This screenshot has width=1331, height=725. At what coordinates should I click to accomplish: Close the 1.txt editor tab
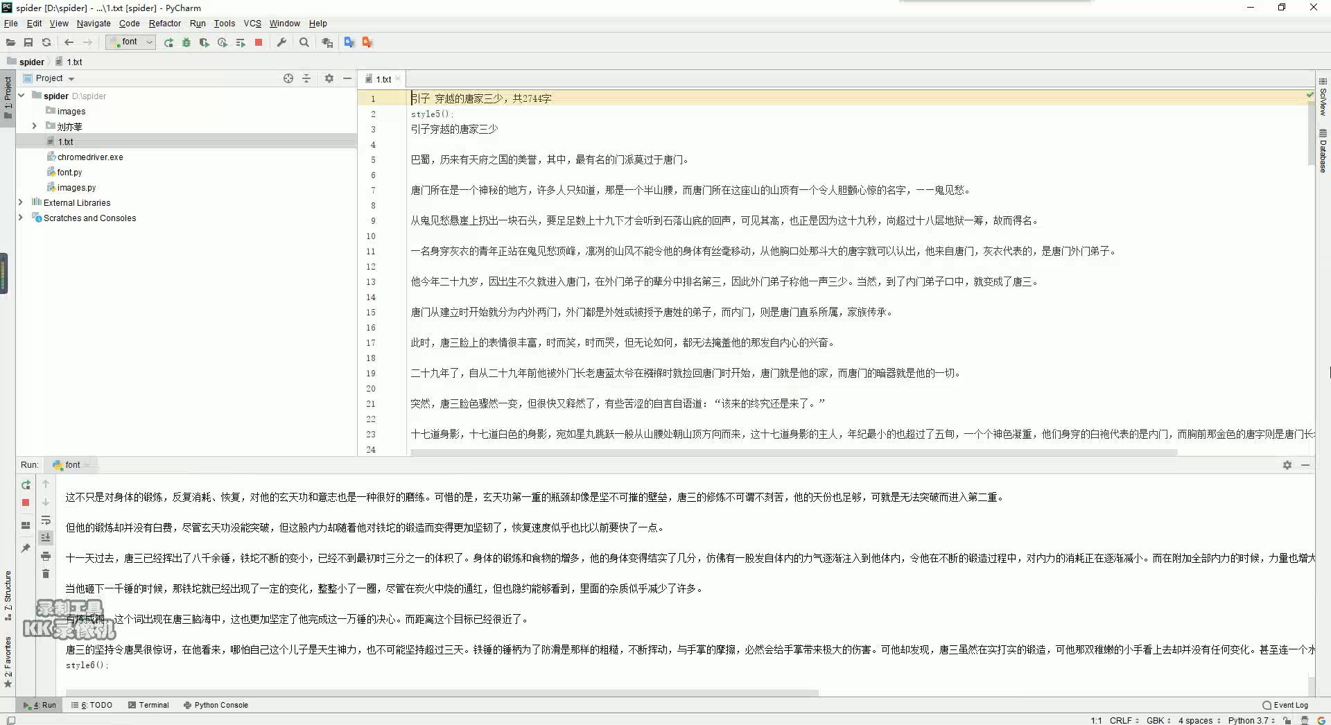(x=398, y=79)
